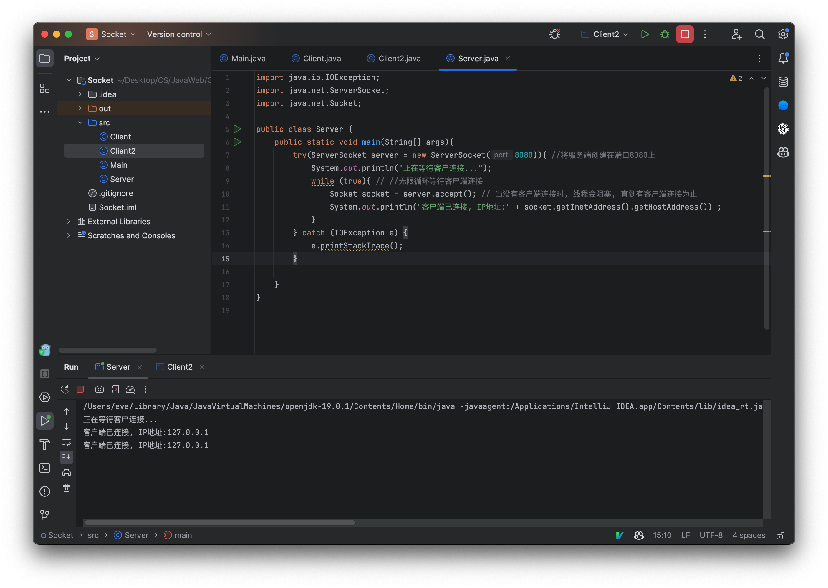Switch to the Main.java editor tab
The width and height of the screenshot is (828, 588).
tap(249, 58)
